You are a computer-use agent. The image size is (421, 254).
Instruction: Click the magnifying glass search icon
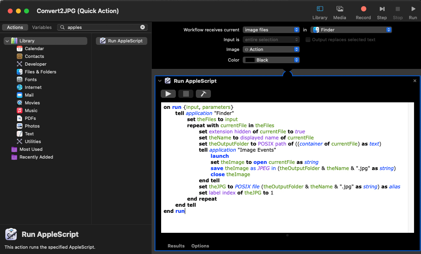point(62,27)
